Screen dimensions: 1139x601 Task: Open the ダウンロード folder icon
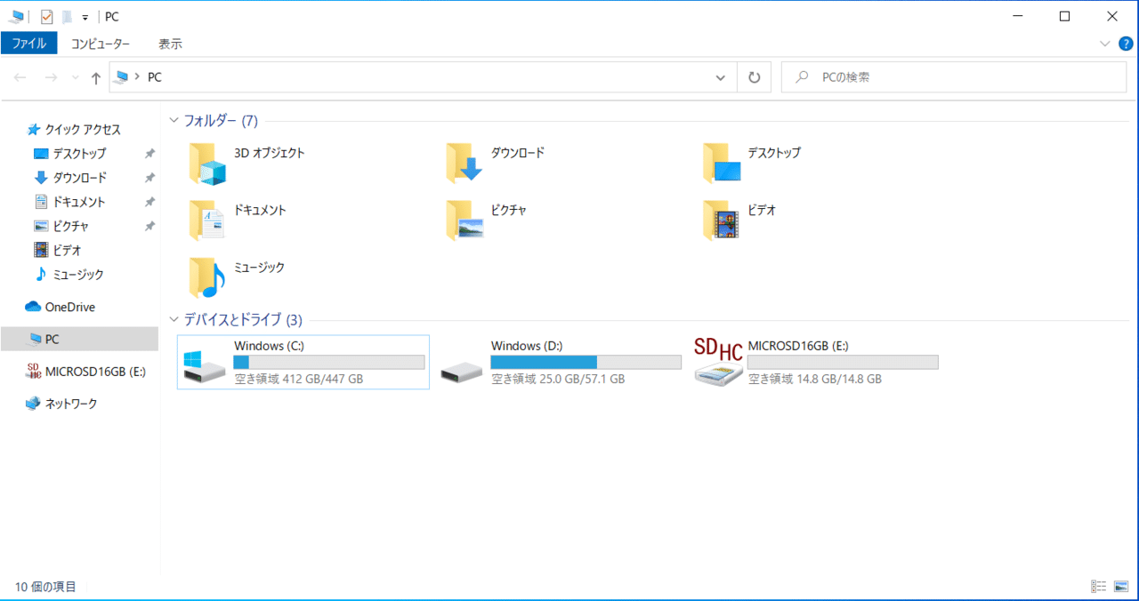[x=464, y=164]
